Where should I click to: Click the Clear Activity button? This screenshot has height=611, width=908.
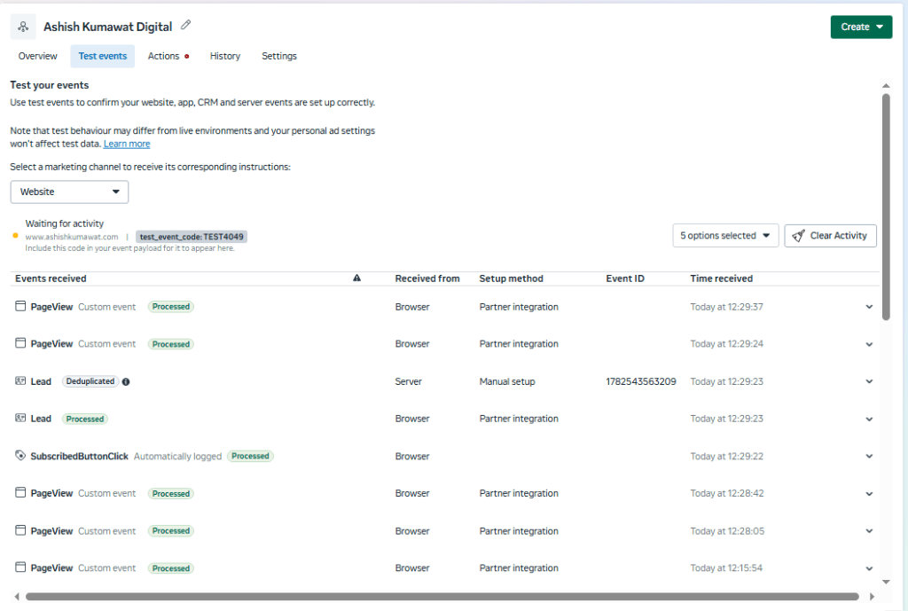[830, 236]
